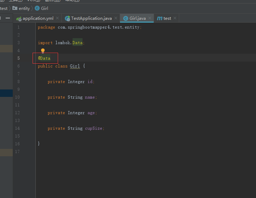Click the underlined Girl class name in code

[x=75, y=66]
